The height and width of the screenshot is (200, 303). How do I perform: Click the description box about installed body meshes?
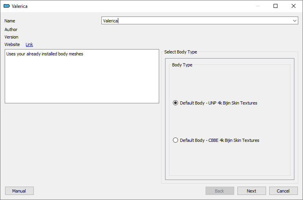82,76
